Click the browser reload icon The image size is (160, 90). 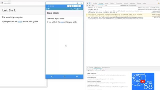(x=2, y=3)
